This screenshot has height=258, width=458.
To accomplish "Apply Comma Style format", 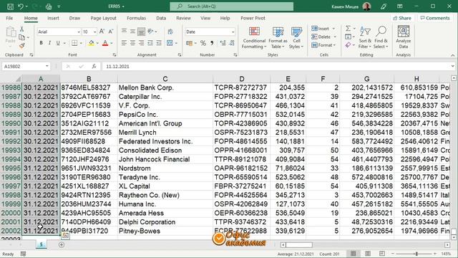I will 212,43.
